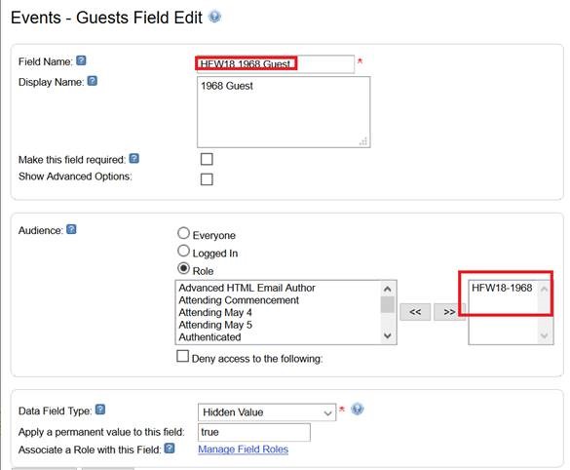570x470 pixels.
Task: Click the Audience help icon
Action: (x=71, y=229)
